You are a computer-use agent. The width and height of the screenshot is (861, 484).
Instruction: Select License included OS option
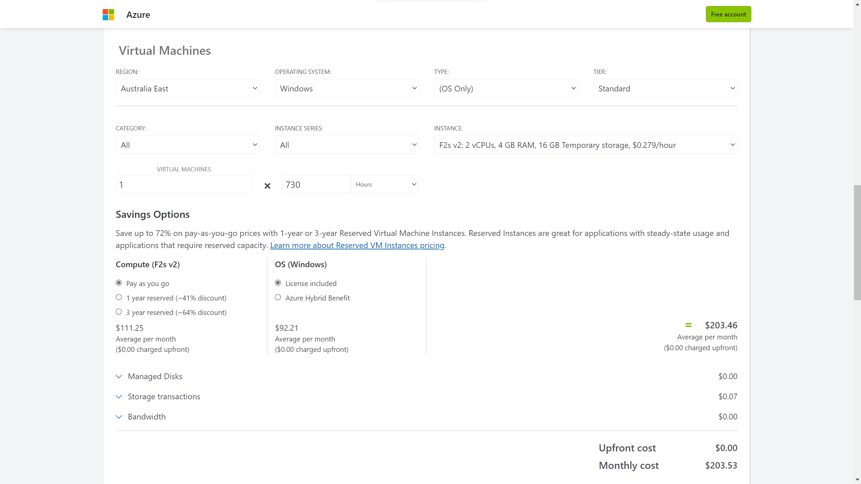(x=278, y=283)
